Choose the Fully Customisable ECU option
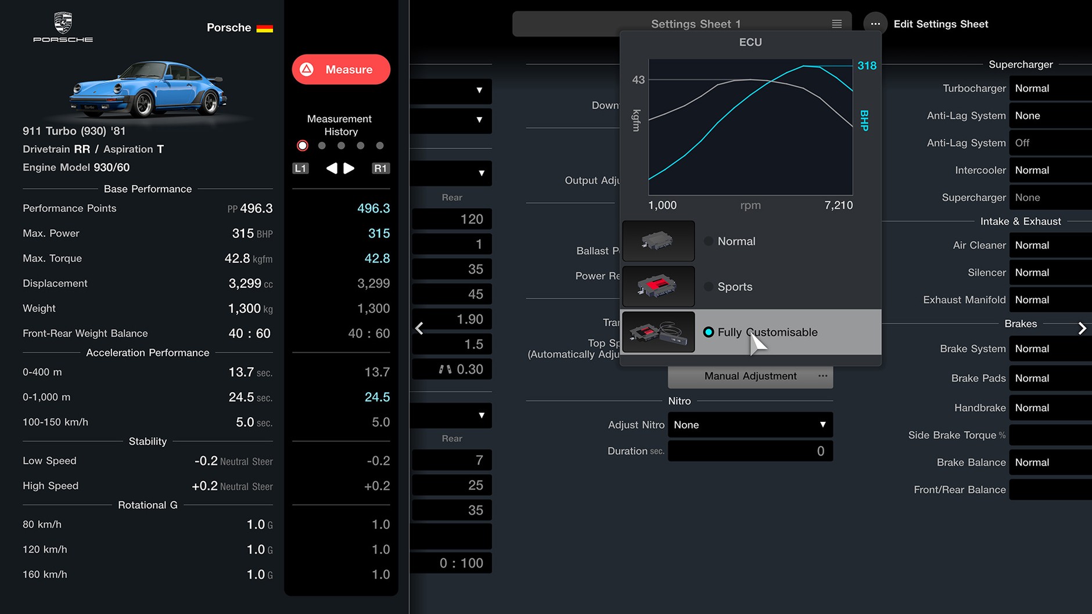Image resolution: width=1092 pixels, height=614 pixels. [x=709, y=333]
